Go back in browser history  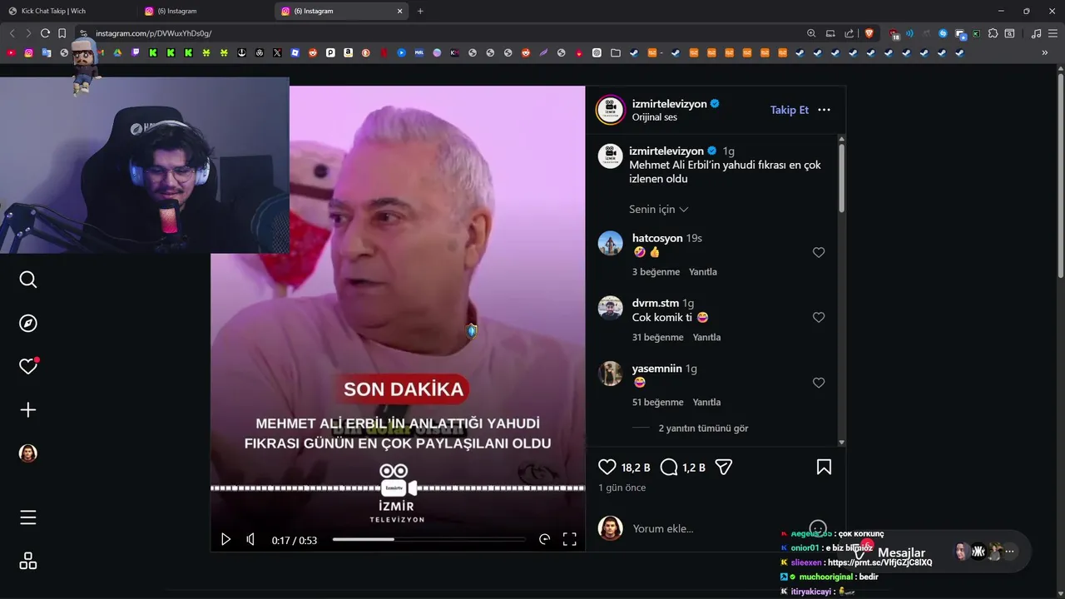point(12,33)
